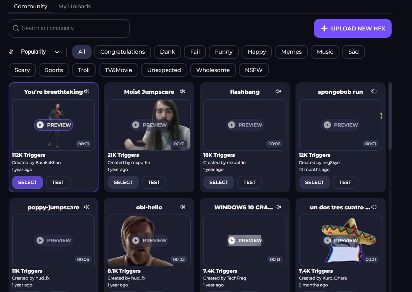Click the Search in community input field
This screenshot has height=292, width=412.
coord(69,28)
